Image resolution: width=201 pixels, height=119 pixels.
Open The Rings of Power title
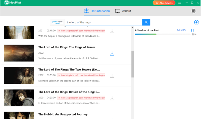pyautogui.click(x=67, y=47)
